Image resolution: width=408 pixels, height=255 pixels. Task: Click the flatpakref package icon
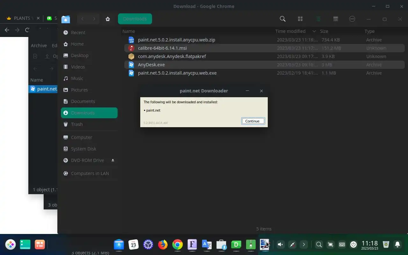click(131, 56)
